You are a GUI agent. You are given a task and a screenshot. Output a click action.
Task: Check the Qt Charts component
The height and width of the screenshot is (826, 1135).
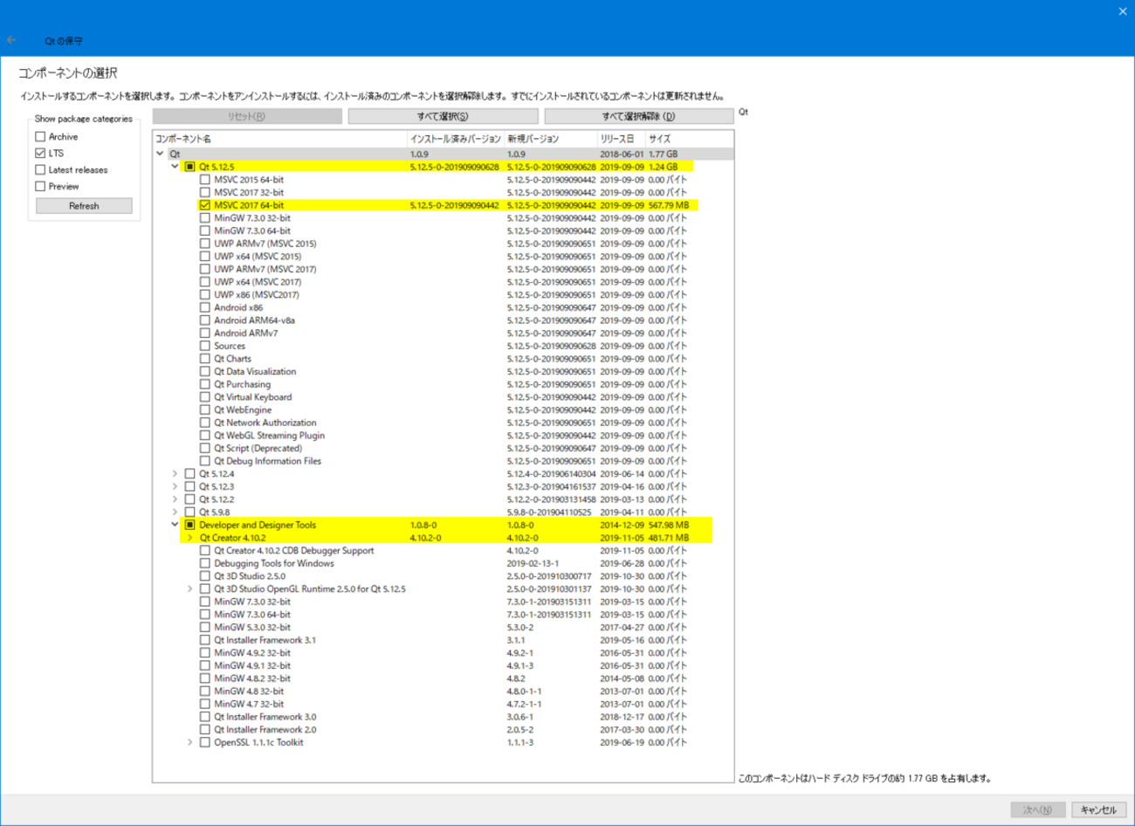(x=204, y=359)
